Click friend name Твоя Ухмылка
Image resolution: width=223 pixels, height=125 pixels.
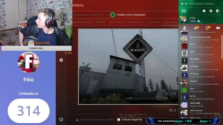click(196, 110)
